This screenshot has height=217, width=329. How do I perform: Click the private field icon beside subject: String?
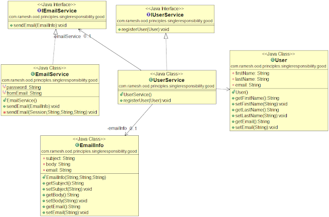[x=44, y=158]
